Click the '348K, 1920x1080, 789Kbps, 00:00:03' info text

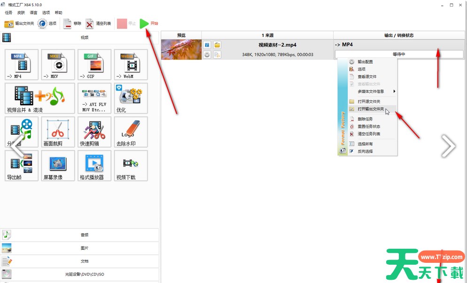coord(278,55)
